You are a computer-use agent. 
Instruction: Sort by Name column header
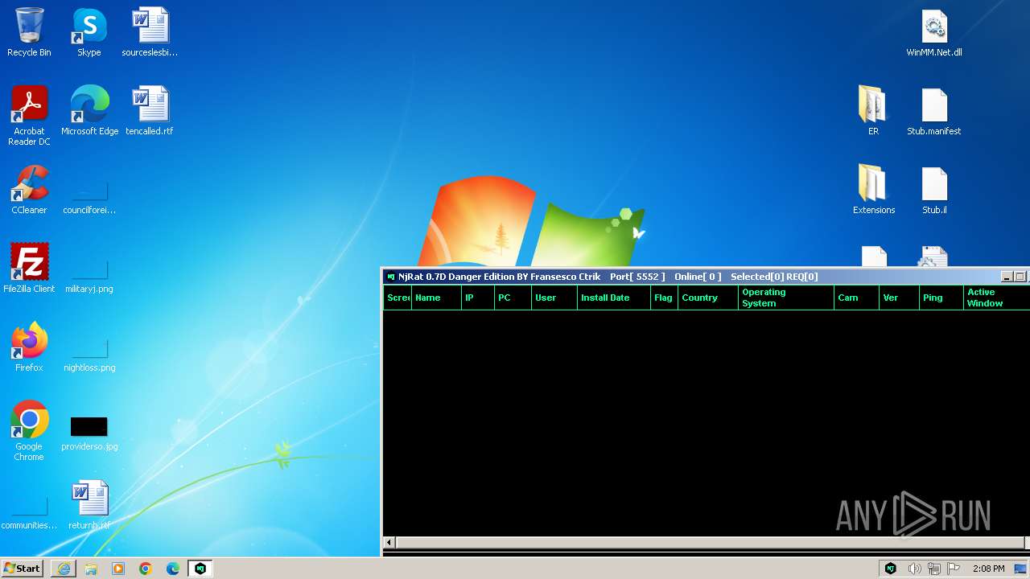(436, 298)
